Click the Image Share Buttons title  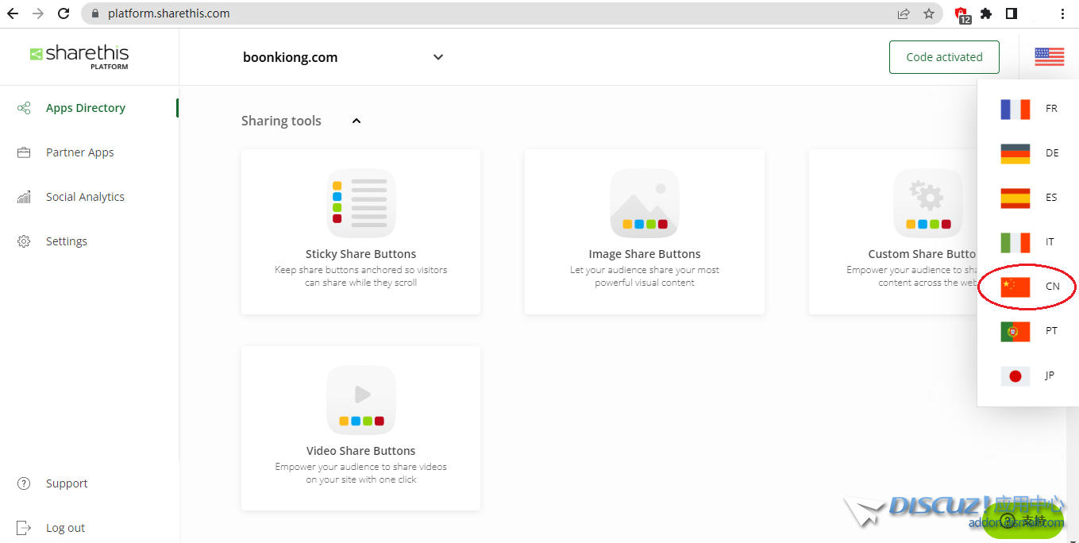click(x=645, y=254)
